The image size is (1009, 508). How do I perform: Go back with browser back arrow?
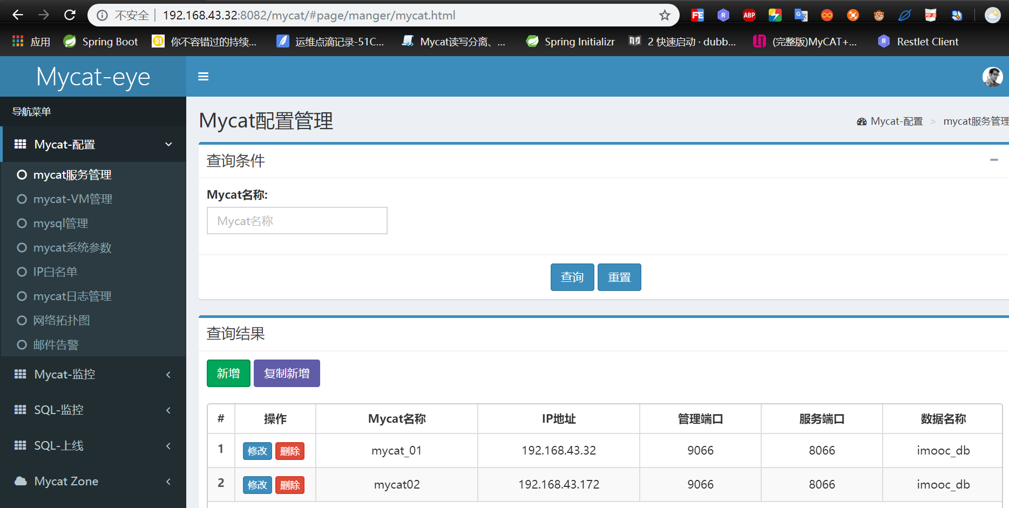pyautogui.click(x=18, y=15)
